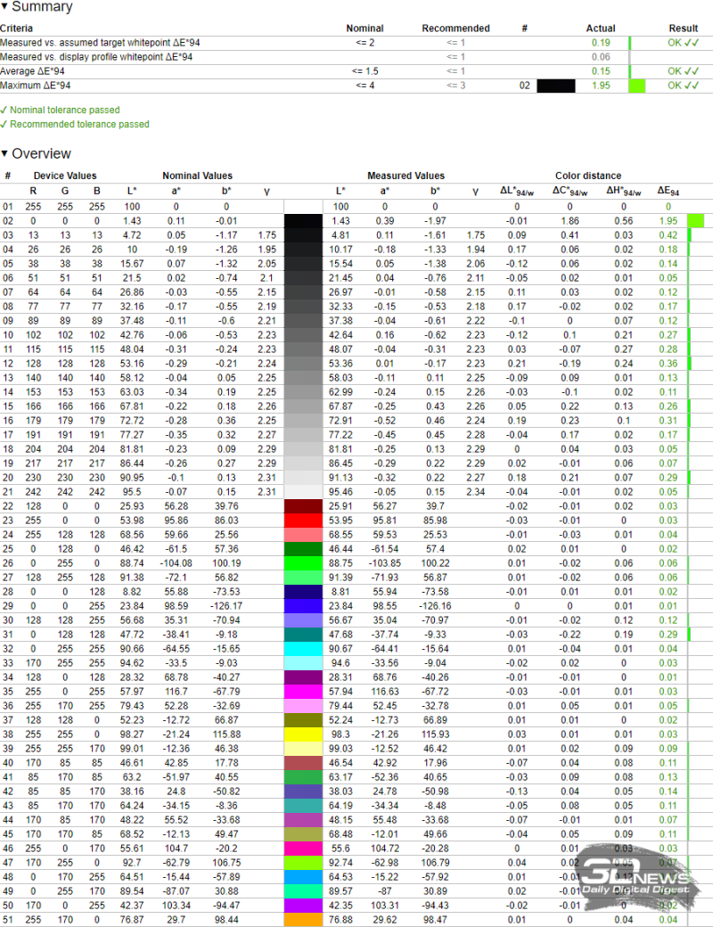
Task: Collapse the Summary section
Action: click(x=5, y=7)
